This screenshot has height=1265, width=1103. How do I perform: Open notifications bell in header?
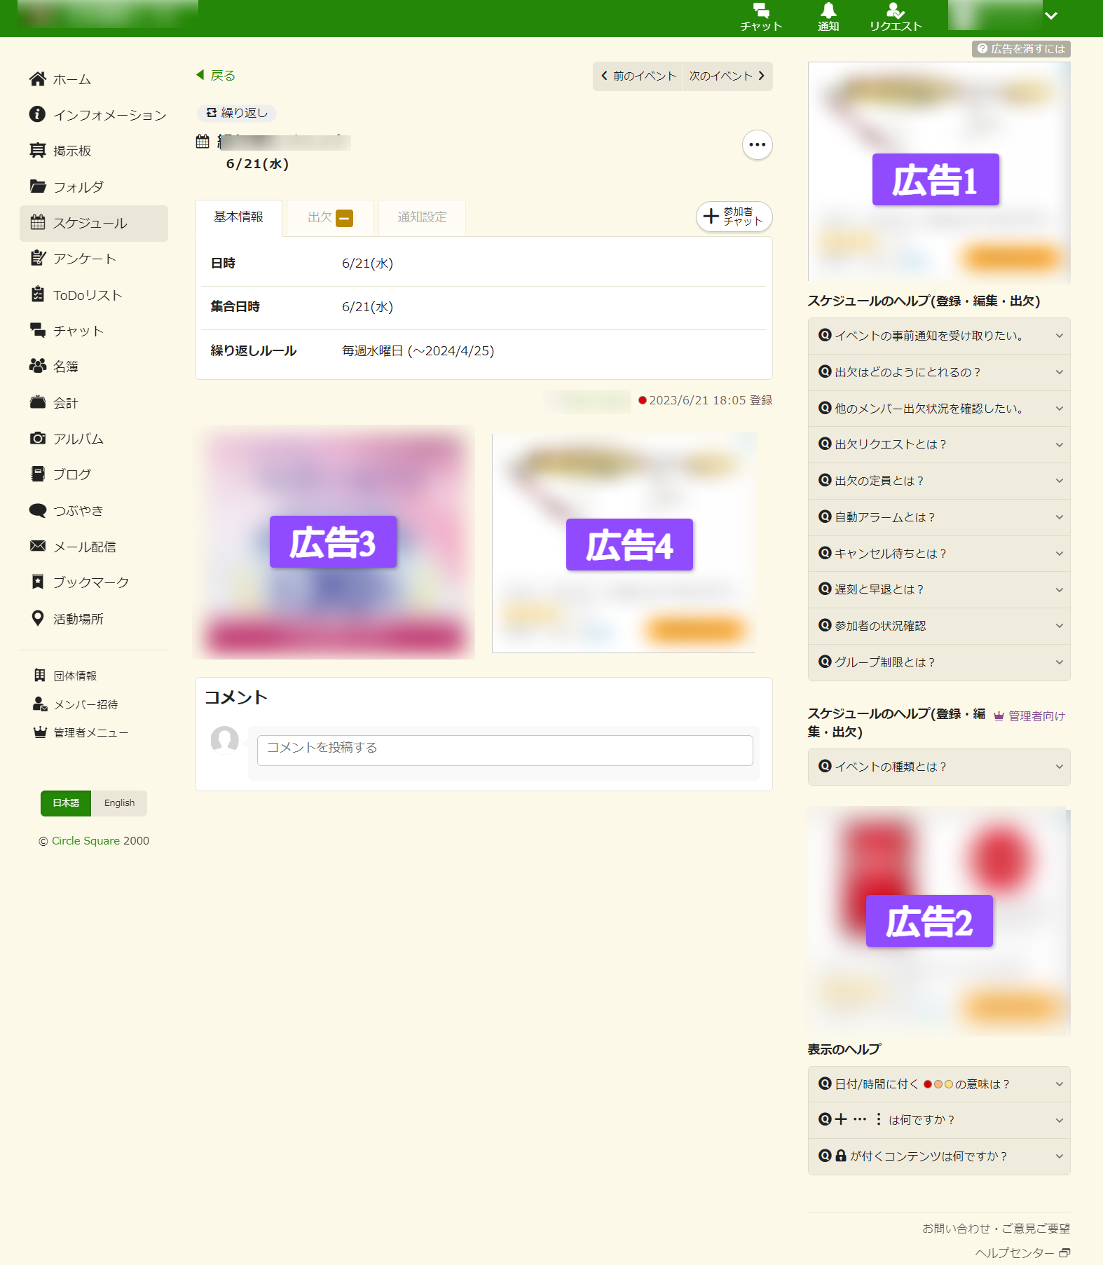click(828, 18)
